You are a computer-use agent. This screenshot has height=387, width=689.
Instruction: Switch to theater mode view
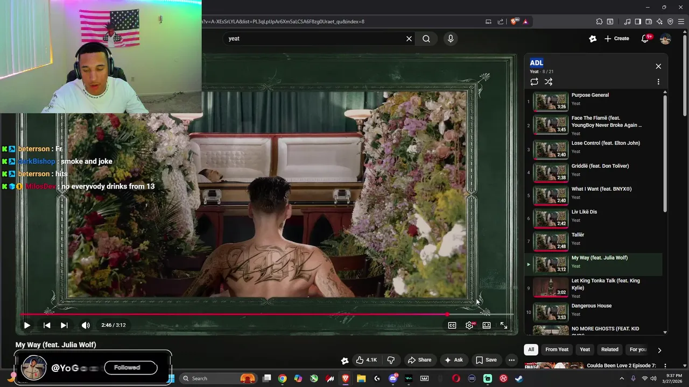coord(487,325)
